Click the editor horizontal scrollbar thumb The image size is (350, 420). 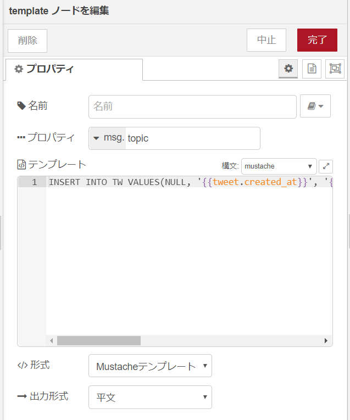99,341
